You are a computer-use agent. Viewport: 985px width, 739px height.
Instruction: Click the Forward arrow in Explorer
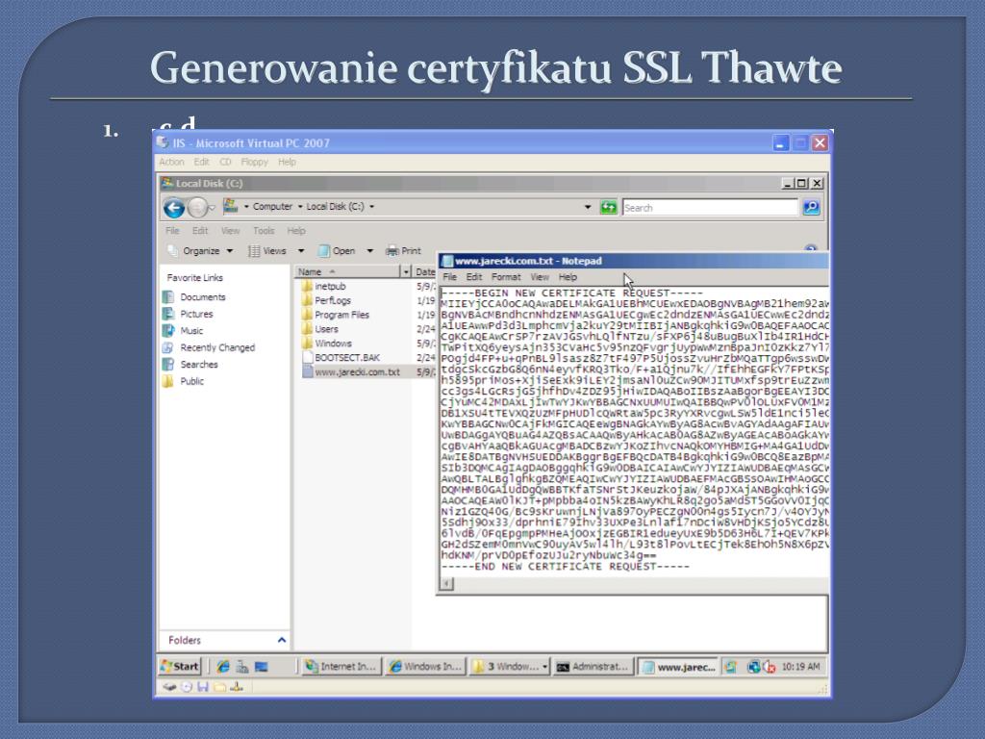coord(197,208)
